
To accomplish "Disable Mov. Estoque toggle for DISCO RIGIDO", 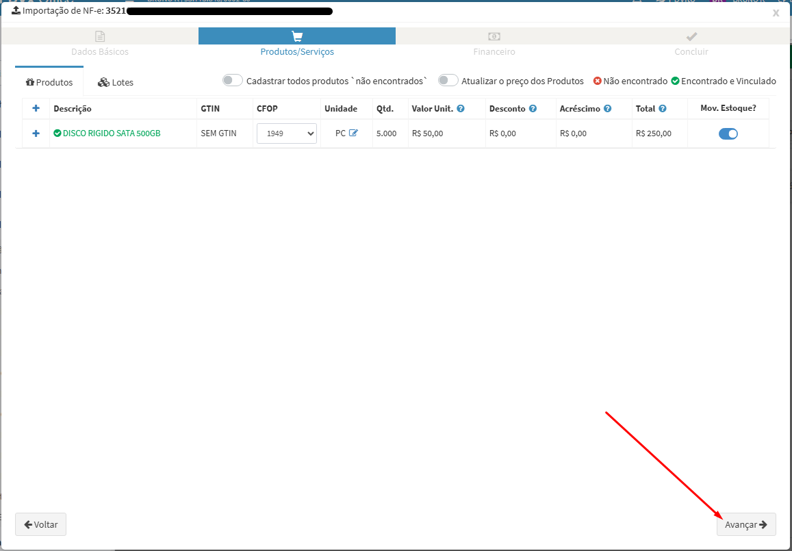I will tap(728, 133).
